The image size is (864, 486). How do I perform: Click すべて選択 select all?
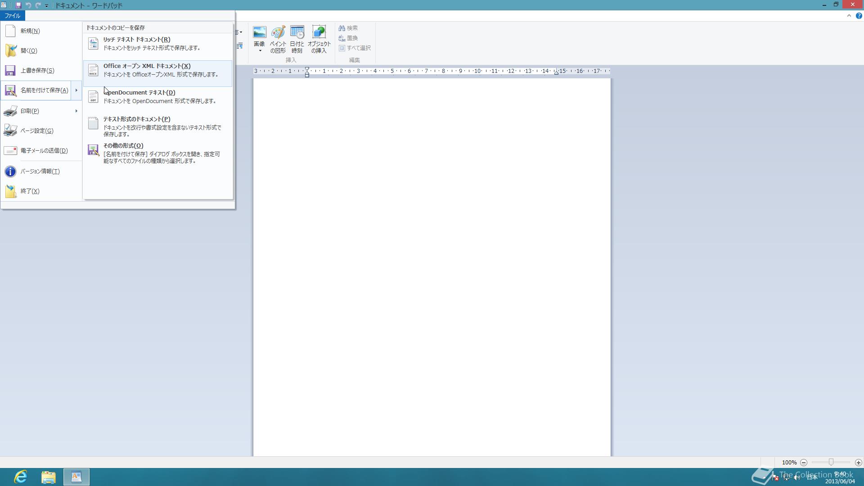[355, 48]
